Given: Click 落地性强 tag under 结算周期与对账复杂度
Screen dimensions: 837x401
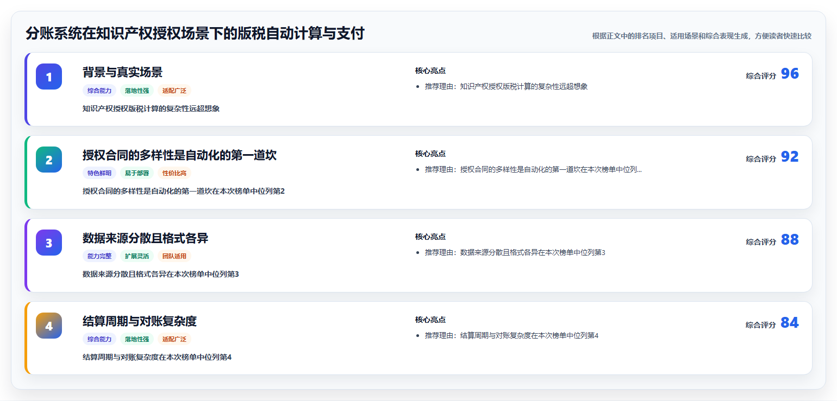Looking at the screenshot, I should 137,339.
